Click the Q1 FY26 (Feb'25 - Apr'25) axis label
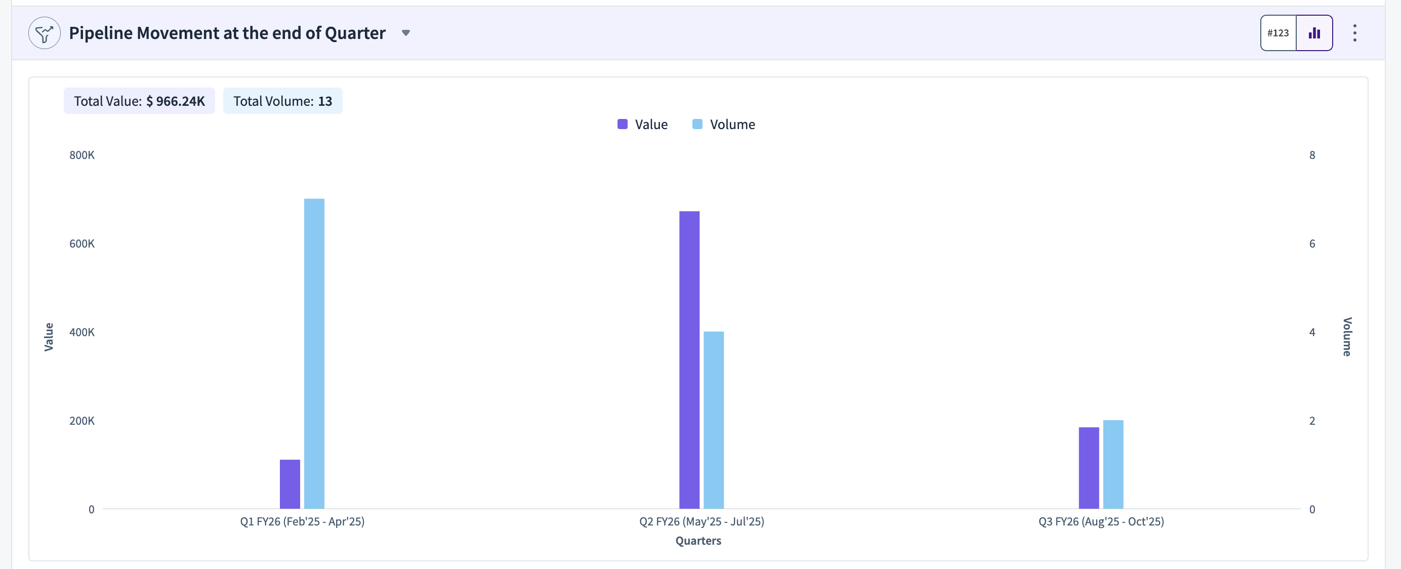The image size is (1401, 569). point(302,522)
